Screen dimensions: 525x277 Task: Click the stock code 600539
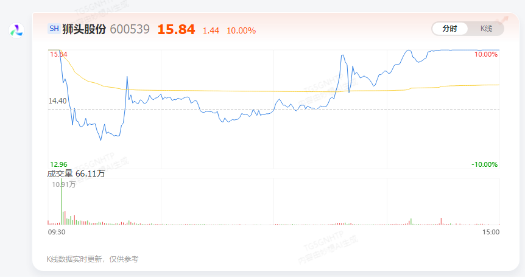coord(130,29)
